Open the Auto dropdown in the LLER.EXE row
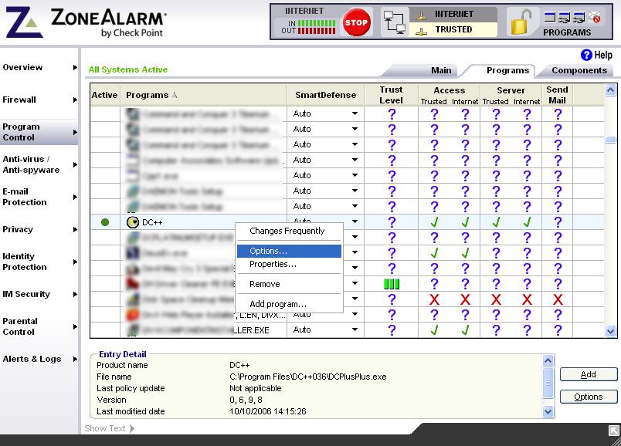The height and width of the screenshot is (446, 621). pyautogui.click(x=355, y=329)
